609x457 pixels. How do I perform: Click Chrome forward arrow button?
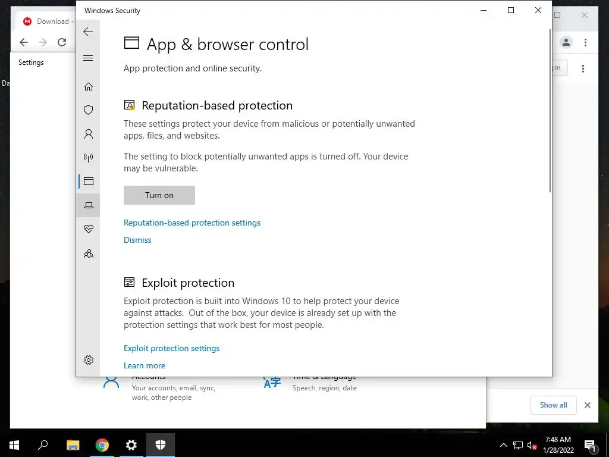pos(43,42)
